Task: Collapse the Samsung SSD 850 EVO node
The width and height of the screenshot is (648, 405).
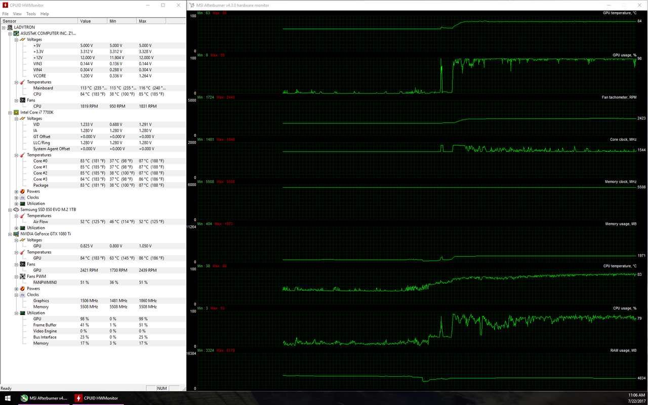Action: click(10, 210)
